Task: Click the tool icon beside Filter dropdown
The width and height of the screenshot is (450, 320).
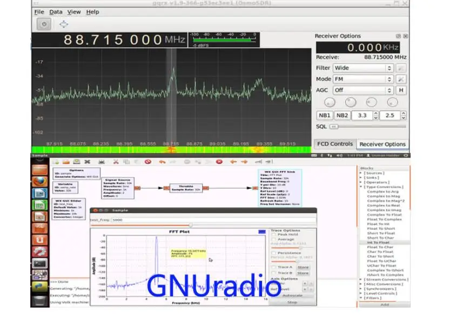Action: pos(401,68)
